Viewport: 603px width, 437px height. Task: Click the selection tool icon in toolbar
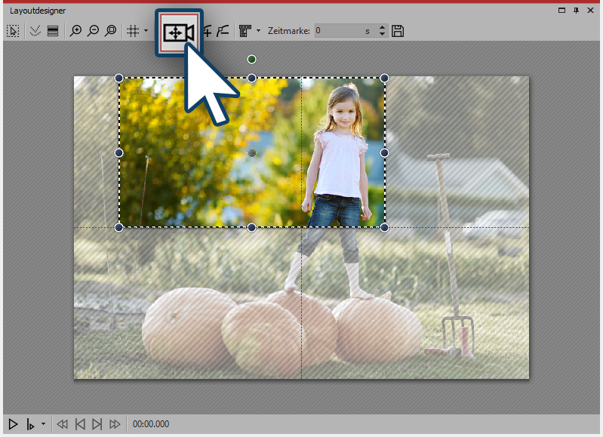(13, 31)
